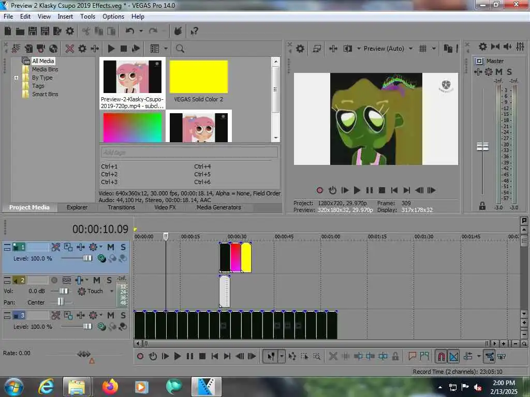Click the Cut scissors icon
This screenshot has width=530, height=397.
point(86,32)
